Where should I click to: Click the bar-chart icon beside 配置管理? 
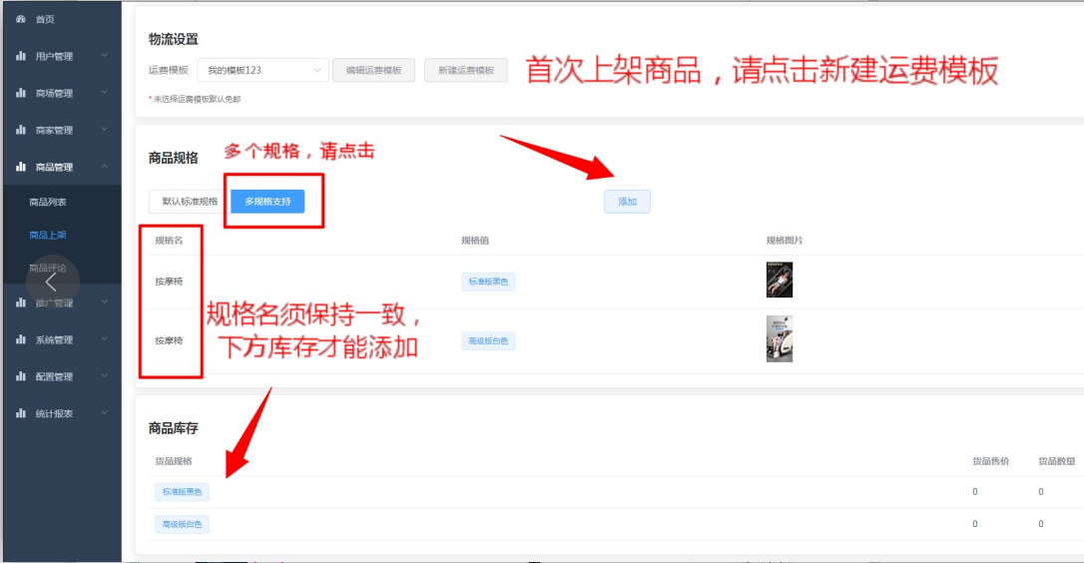pos(21,376)
